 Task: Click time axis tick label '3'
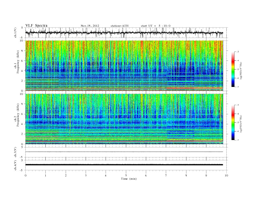pos(86,175)
